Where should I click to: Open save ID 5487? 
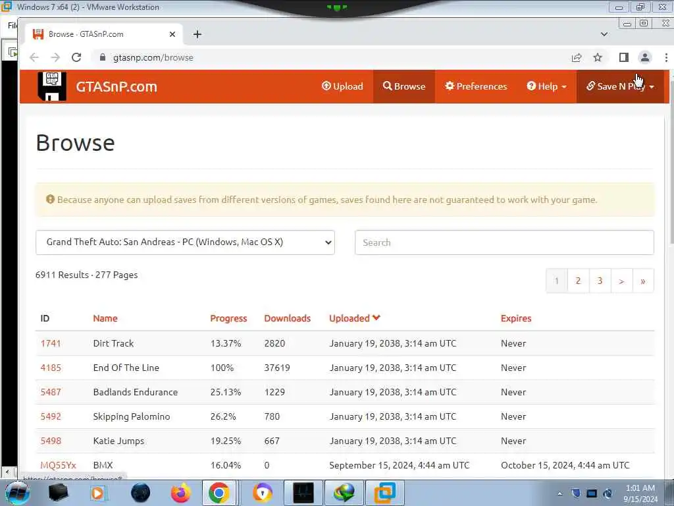pyautogui.click(x=51, y=392)
